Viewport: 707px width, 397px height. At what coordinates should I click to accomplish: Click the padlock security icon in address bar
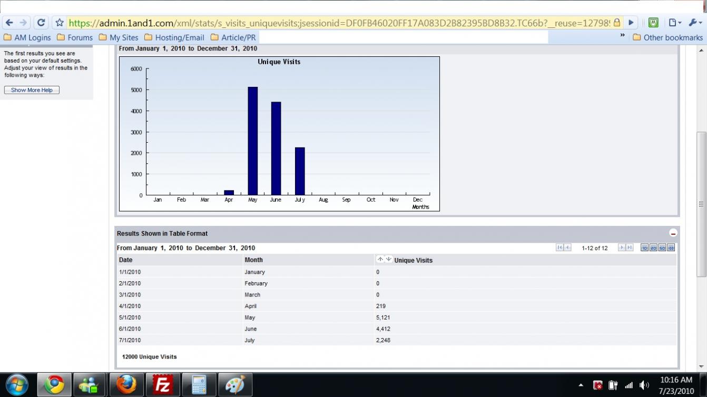point(617,23)
